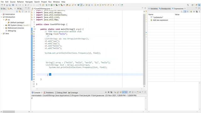Open the New file toolbar icon
201x113 pixels.
[2, 5]
